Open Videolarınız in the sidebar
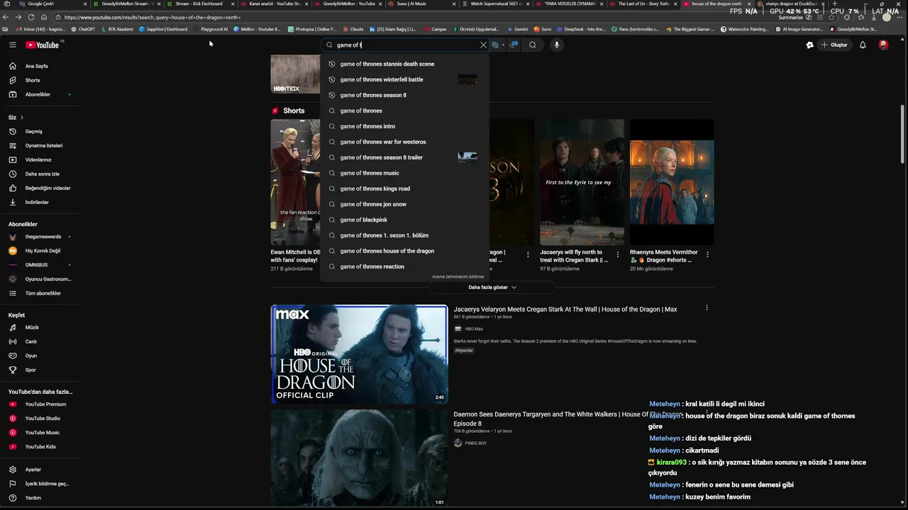The width and height of the screenshot is (908, 510). pyautogui.click(x=38, y=159)
